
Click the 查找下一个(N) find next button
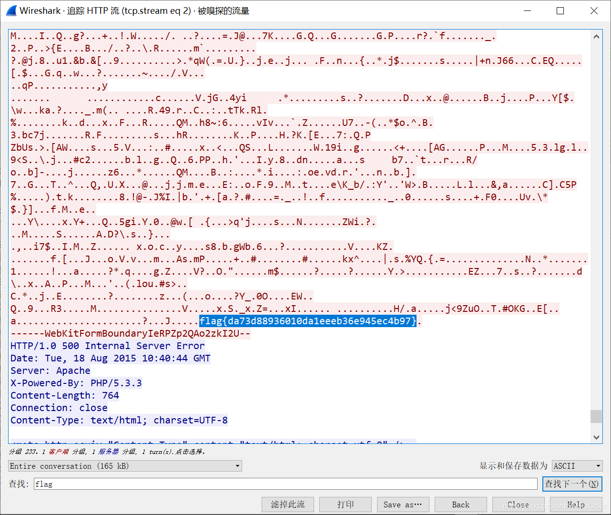pos(572,484)
